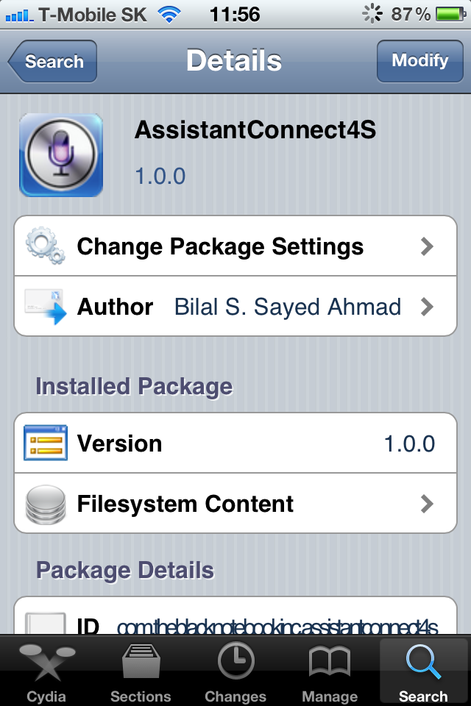
Task: Click author name Bilal S. Sayed Ahmad
Action: tap(287, 307)
